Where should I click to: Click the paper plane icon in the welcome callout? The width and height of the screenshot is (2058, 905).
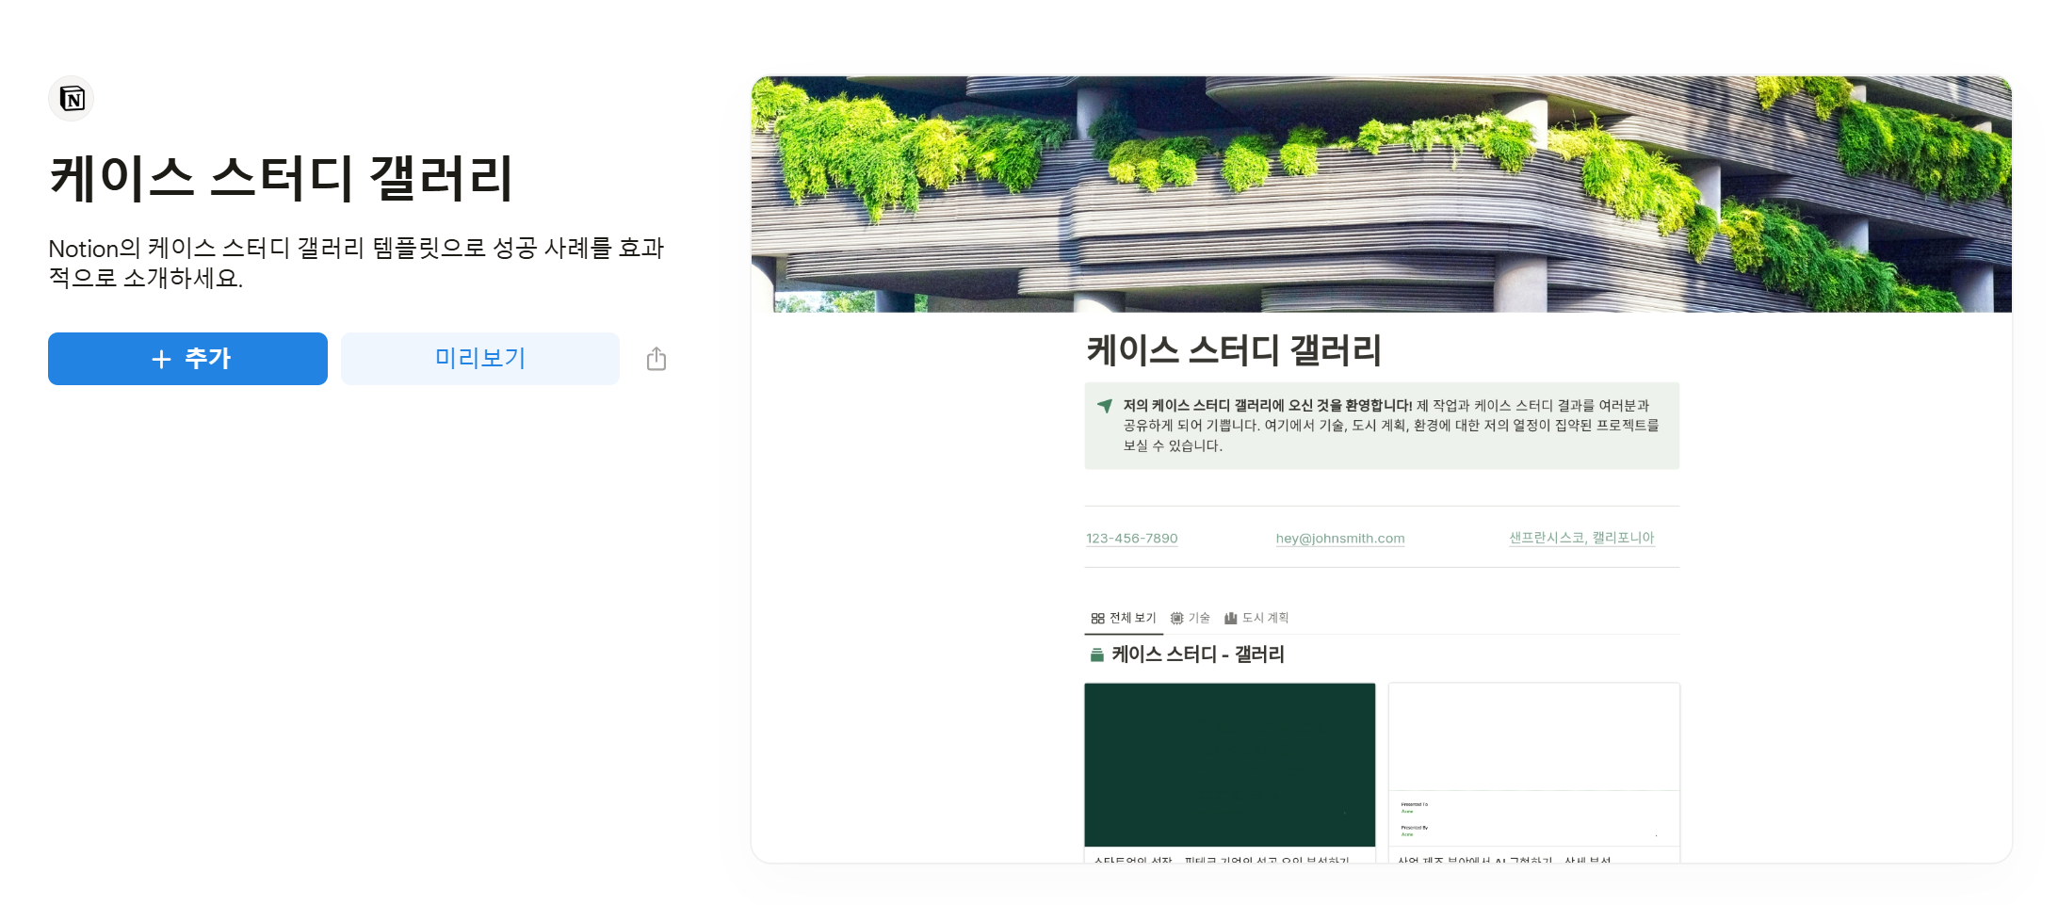coord(1105,406)
